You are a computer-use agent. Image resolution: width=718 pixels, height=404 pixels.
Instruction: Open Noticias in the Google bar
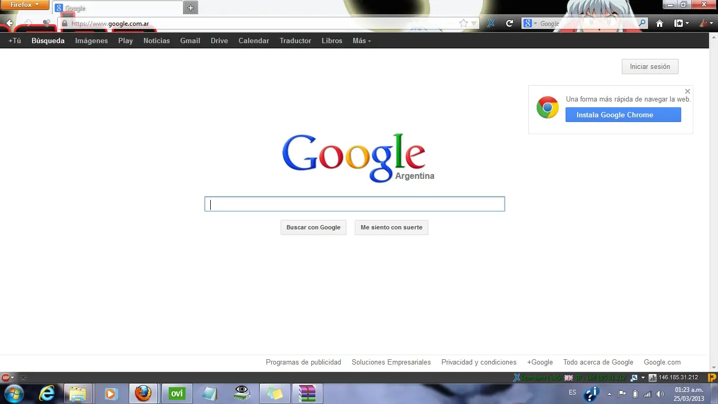tap(157, 41)
